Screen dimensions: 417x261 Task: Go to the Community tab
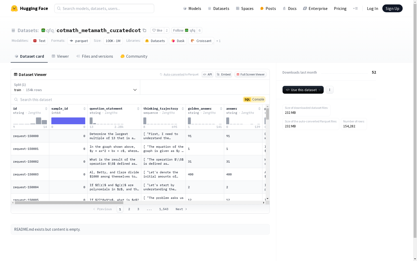click(x=134, y=56)
